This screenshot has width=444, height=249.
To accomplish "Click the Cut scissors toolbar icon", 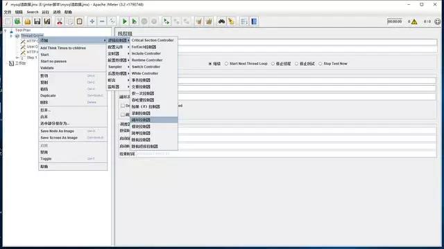I will [60, 21].
